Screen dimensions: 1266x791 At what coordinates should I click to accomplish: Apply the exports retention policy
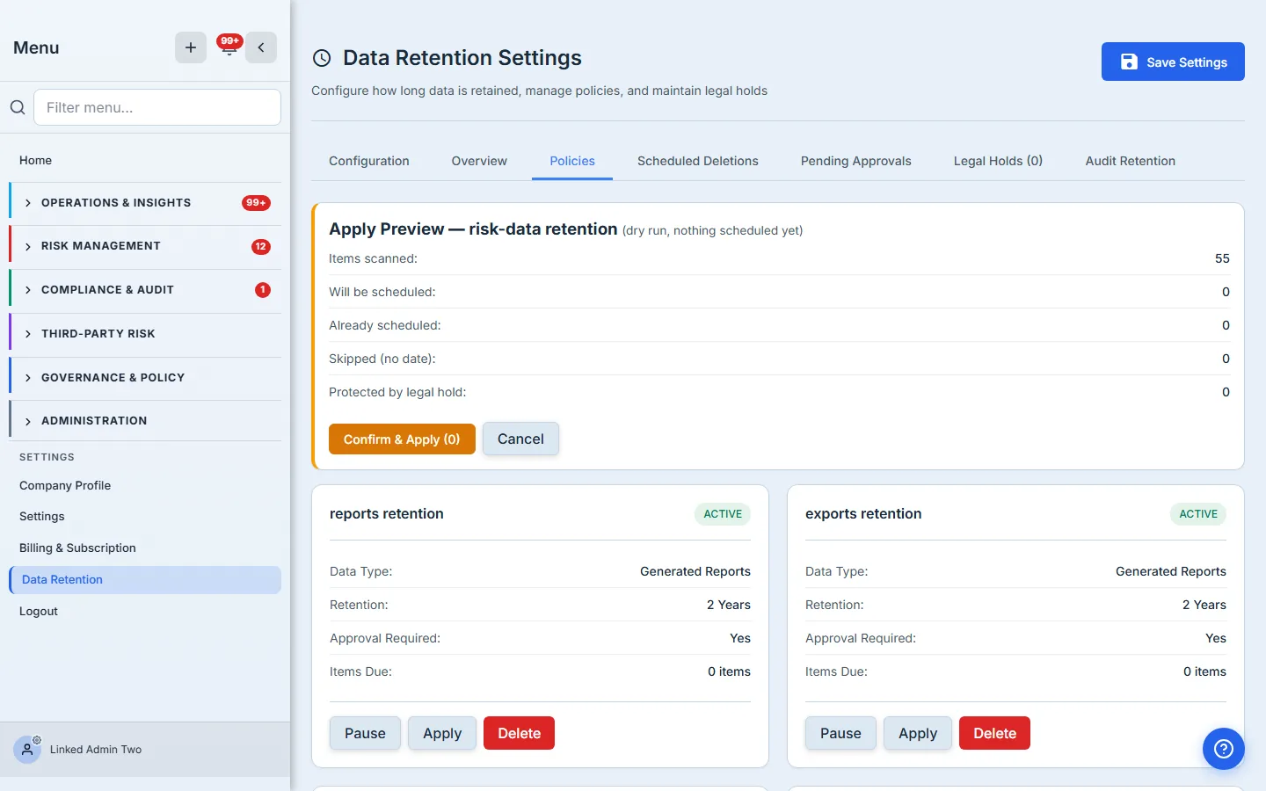918,733
